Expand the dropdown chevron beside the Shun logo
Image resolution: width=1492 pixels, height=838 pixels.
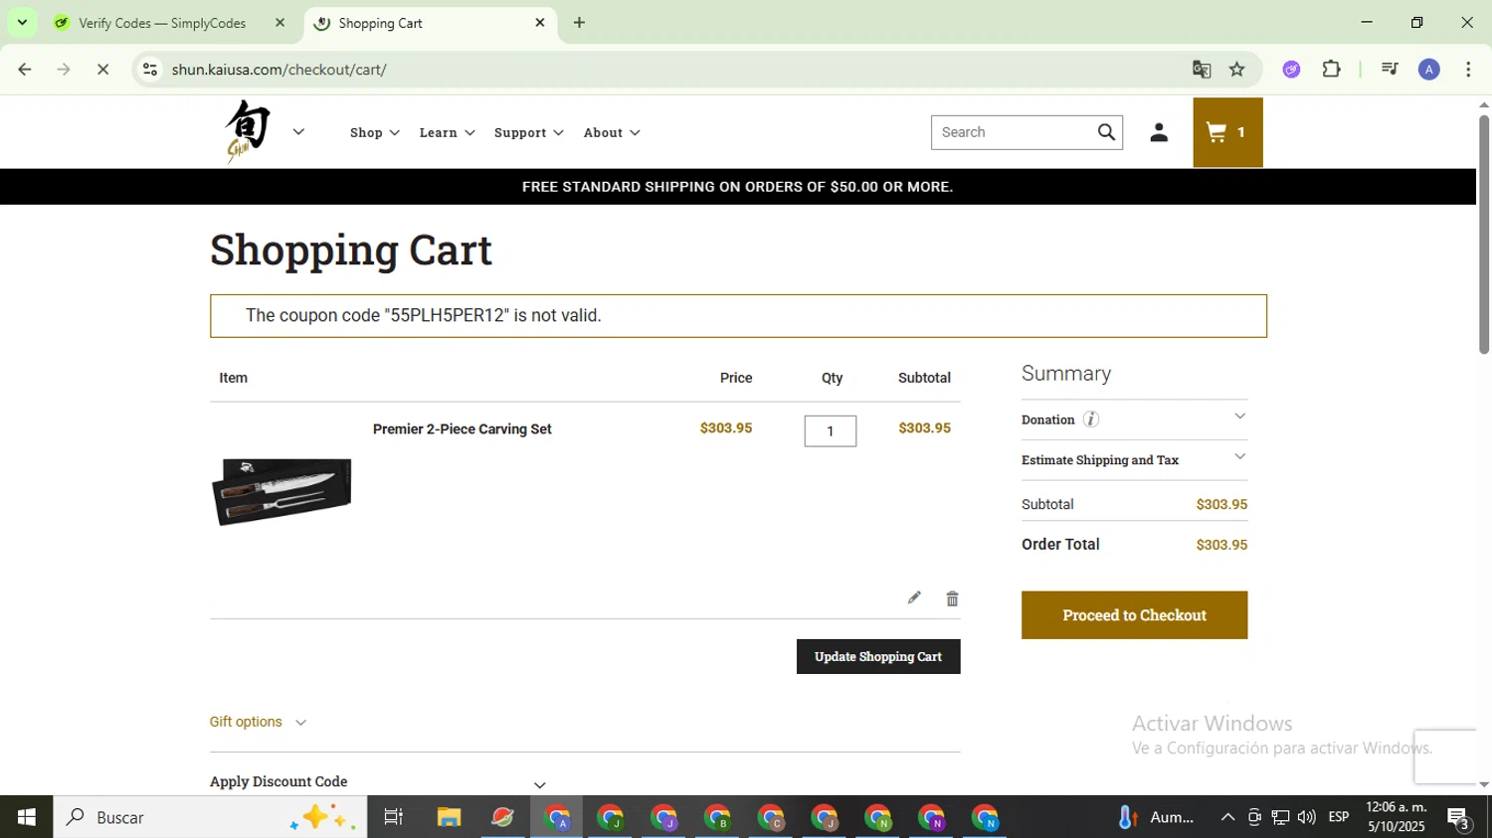pos(298,132)
